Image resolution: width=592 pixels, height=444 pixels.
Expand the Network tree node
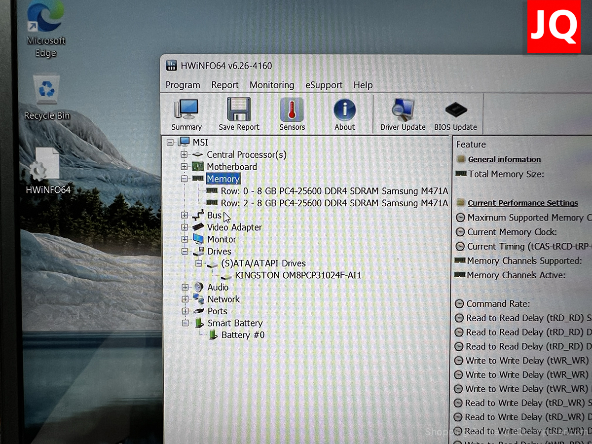pyautogui.click(x=185, y=299)
